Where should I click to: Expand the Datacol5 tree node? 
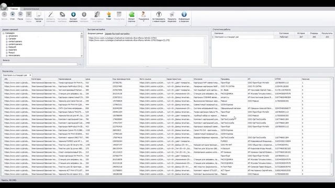7,47
